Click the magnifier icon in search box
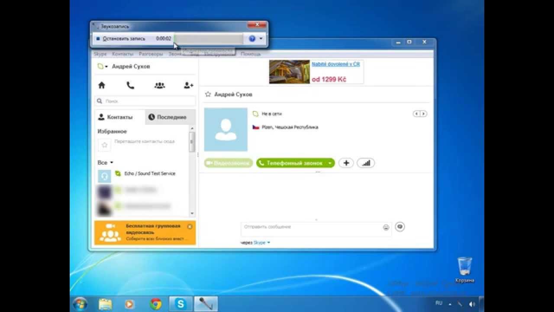Screen dimensions: 554x312 [x=100, y=101]
